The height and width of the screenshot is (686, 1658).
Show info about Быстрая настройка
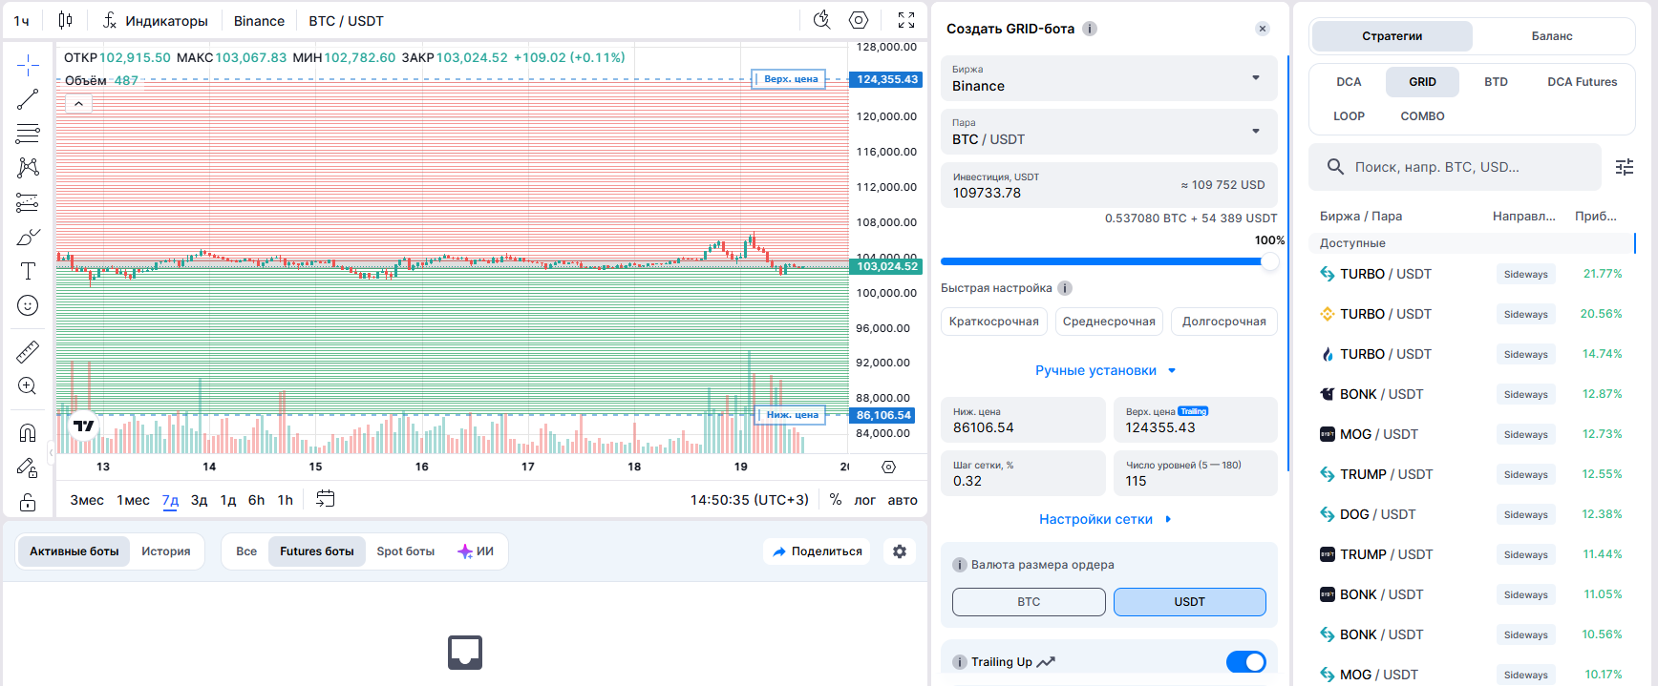(x=1065, y=288)
